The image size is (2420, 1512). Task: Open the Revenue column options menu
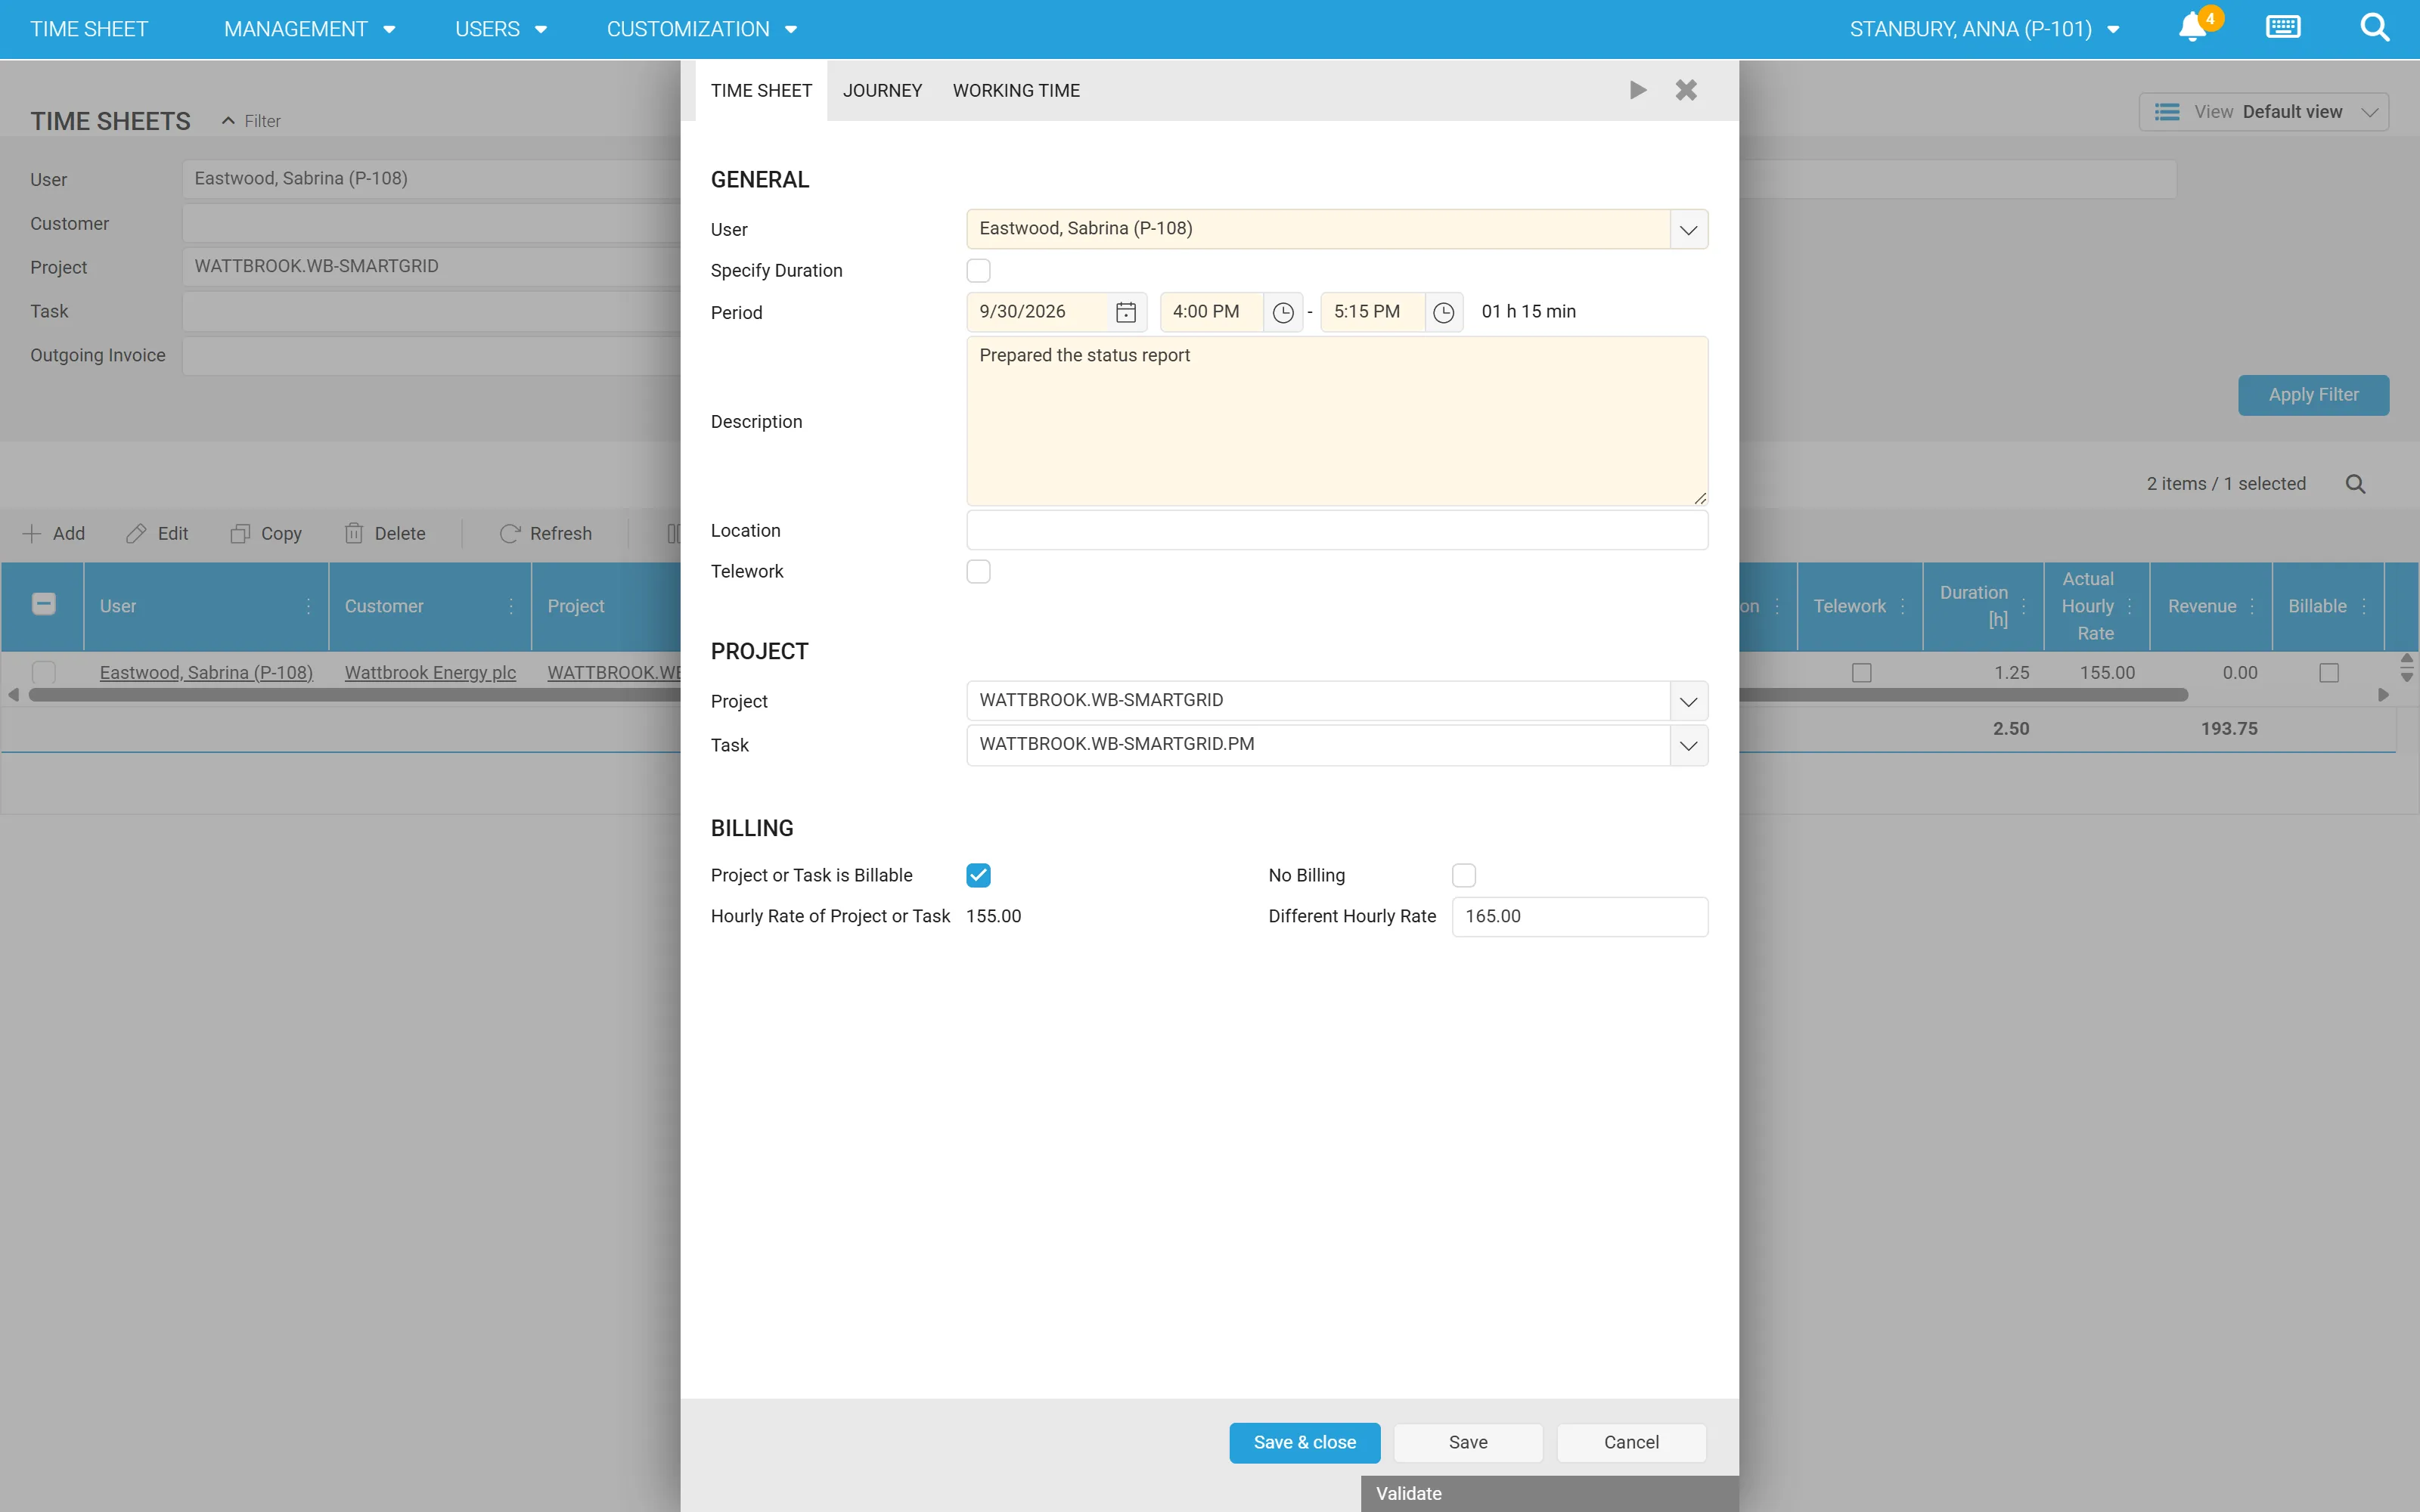click(x=2252, y=607)
